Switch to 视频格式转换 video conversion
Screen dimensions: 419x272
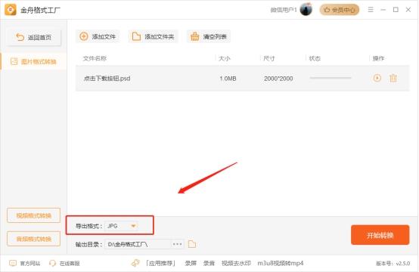click(x=34, y=215)
